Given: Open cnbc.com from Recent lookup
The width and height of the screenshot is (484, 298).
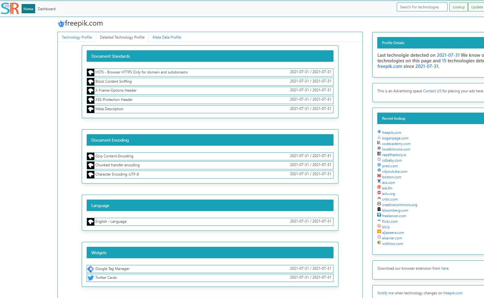Looking at the screenshot, I should tap(390, 199).
